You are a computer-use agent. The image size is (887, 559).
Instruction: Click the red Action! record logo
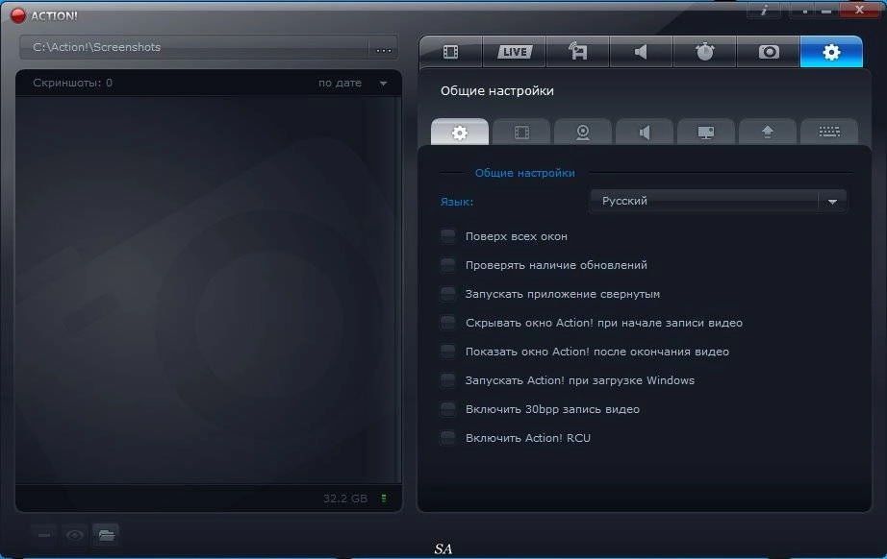pos(18,15)
